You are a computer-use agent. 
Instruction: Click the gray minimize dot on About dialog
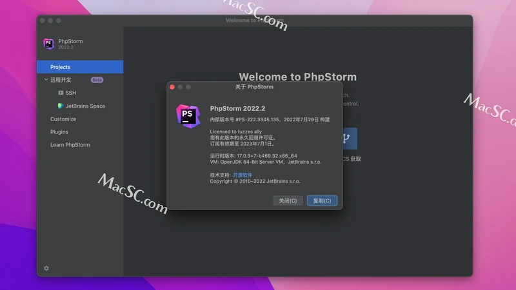(x=181, y=86)
